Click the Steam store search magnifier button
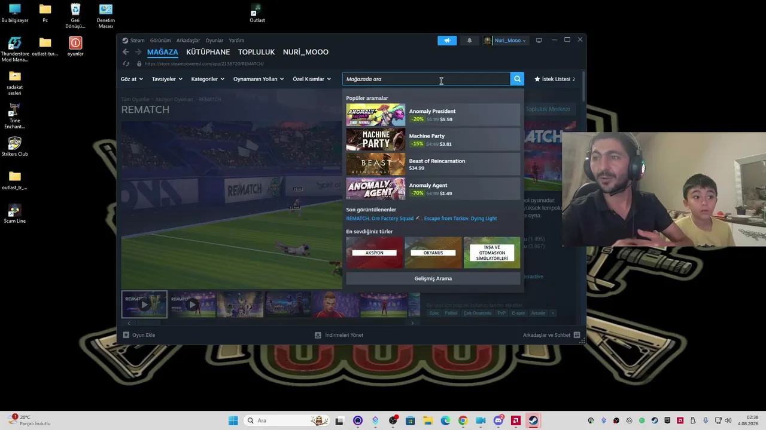This screenshot has height=430, width=766. click(517, 79)
